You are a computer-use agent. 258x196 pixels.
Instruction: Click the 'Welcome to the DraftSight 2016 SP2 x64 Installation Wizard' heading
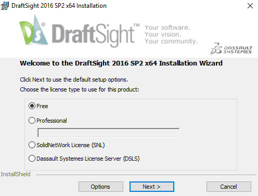121,63
